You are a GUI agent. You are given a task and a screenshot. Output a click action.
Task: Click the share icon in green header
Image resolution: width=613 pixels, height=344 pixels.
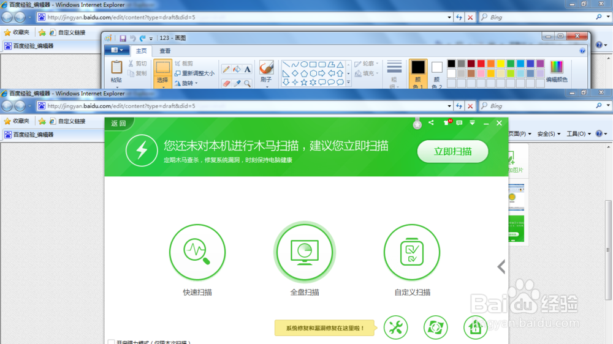tap(431, 122)
